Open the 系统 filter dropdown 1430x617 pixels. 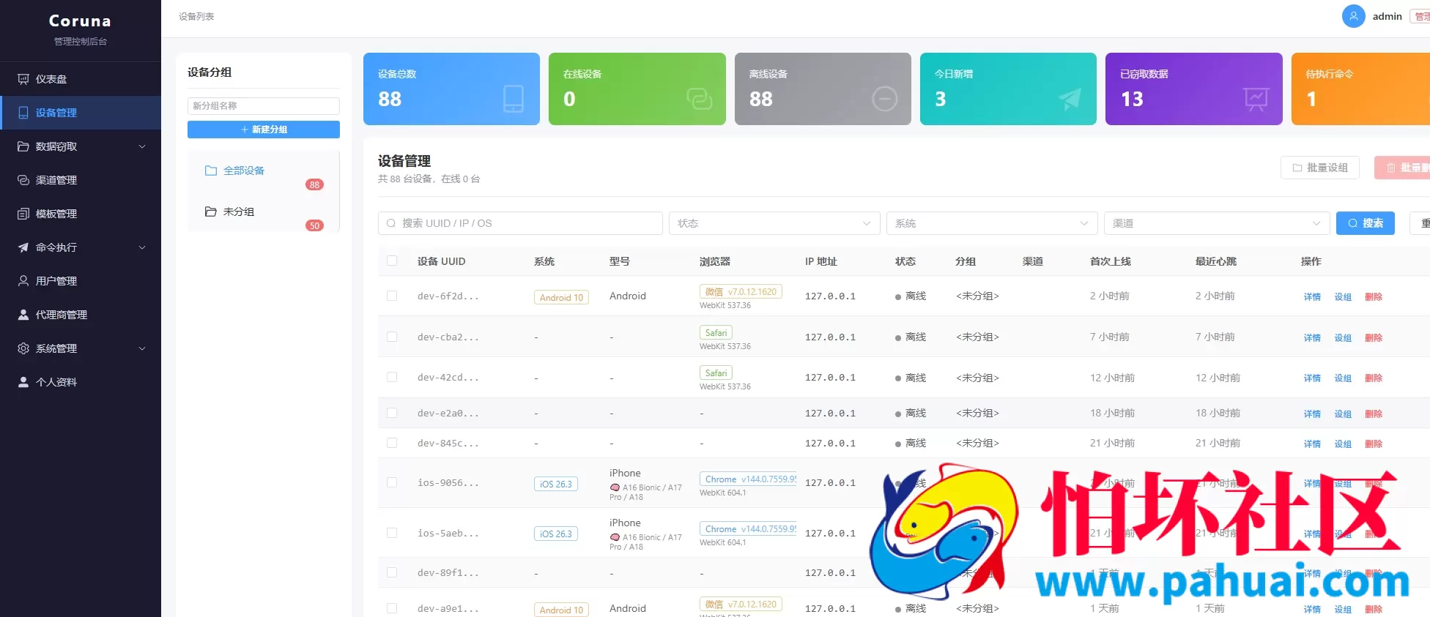click(992, 223)
